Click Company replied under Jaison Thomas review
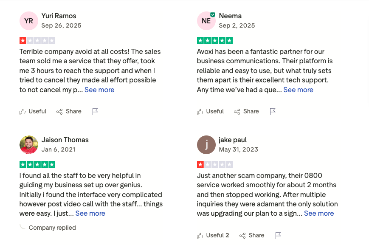This screenshot has width=369, height=245. (52, 228)
